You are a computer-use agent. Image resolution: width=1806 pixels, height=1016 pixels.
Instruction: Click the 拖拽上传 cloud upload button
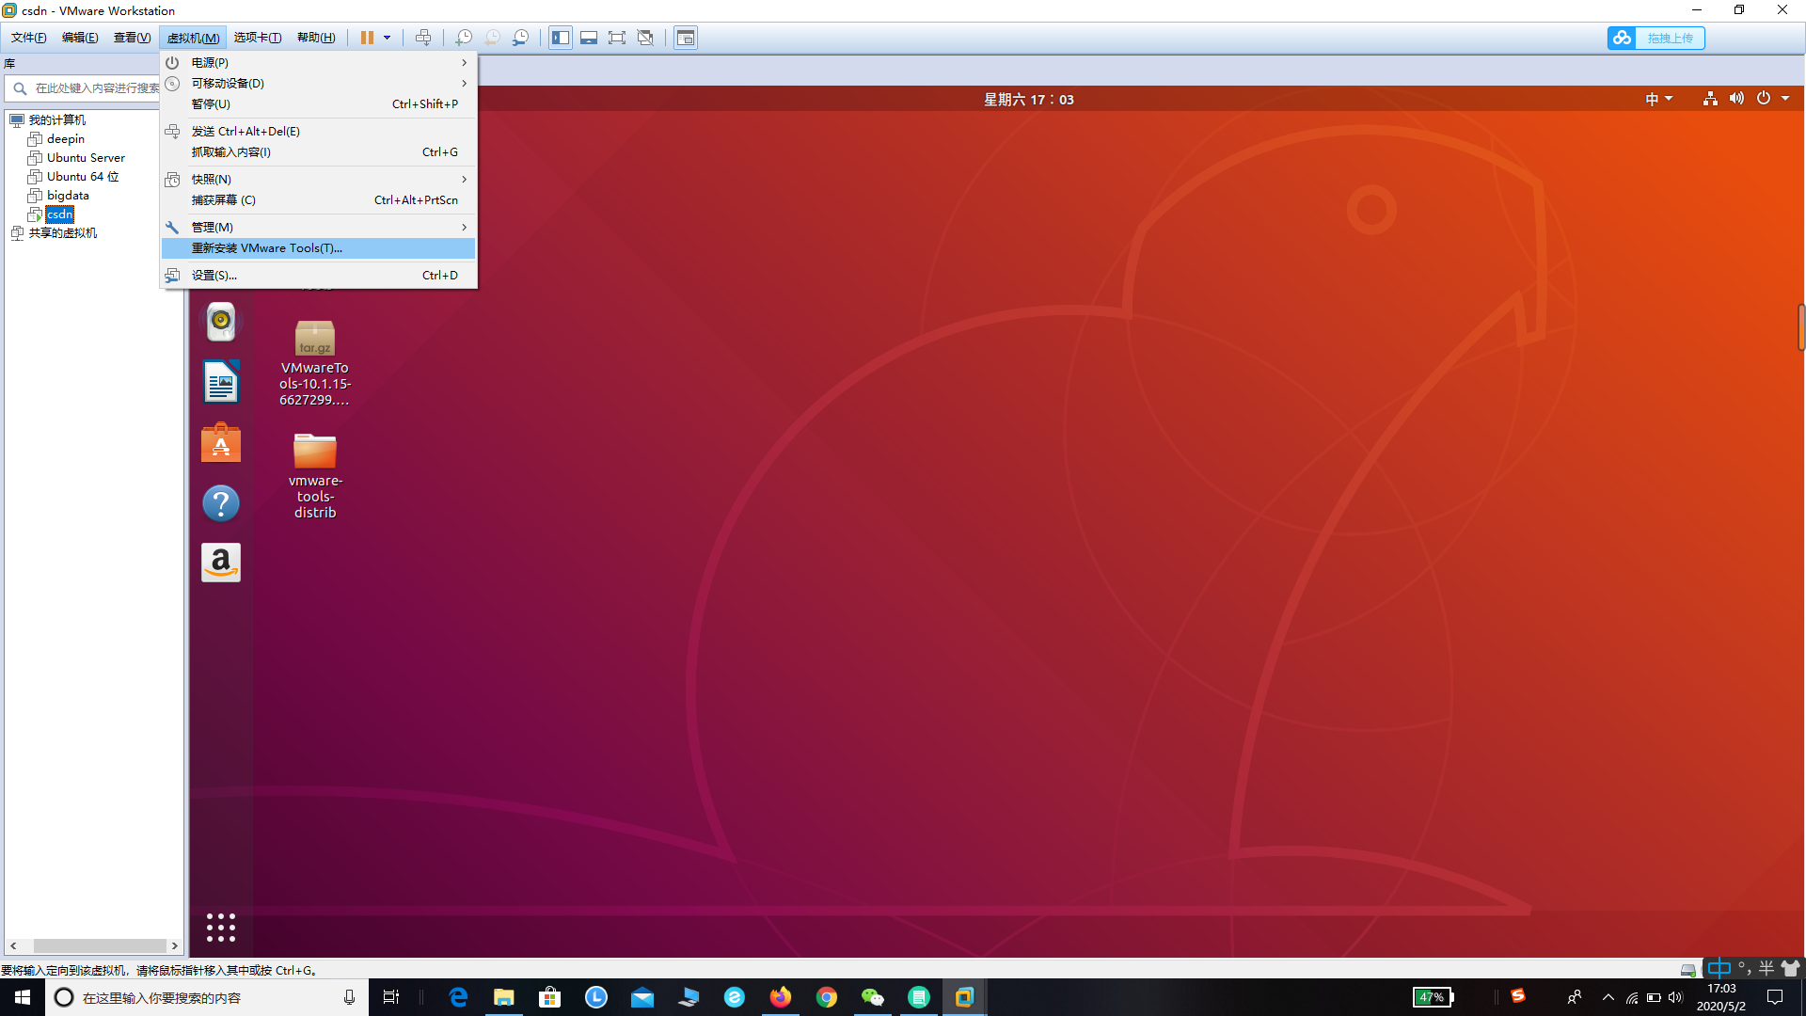tap(1655, 38)
